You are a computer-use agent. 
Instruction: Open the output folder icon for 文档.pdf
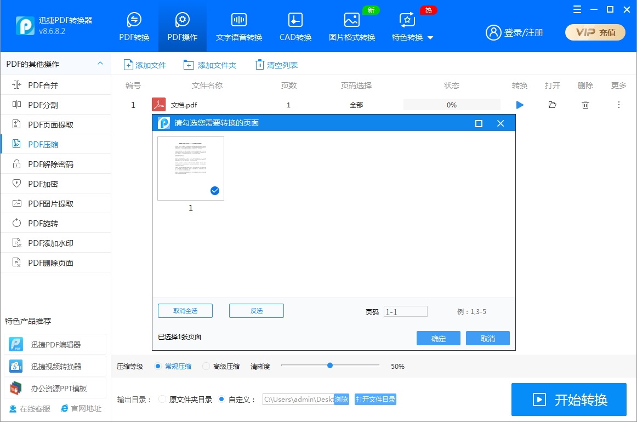click(552, 105)
